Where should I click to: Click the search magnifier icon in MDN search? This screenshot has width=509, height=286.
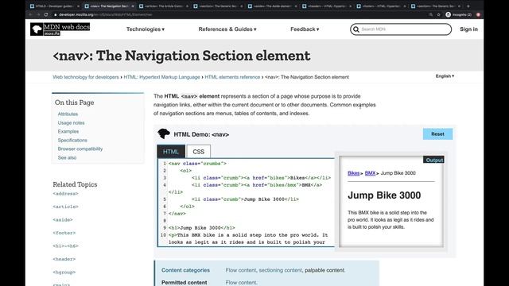[x=356, y=29]
